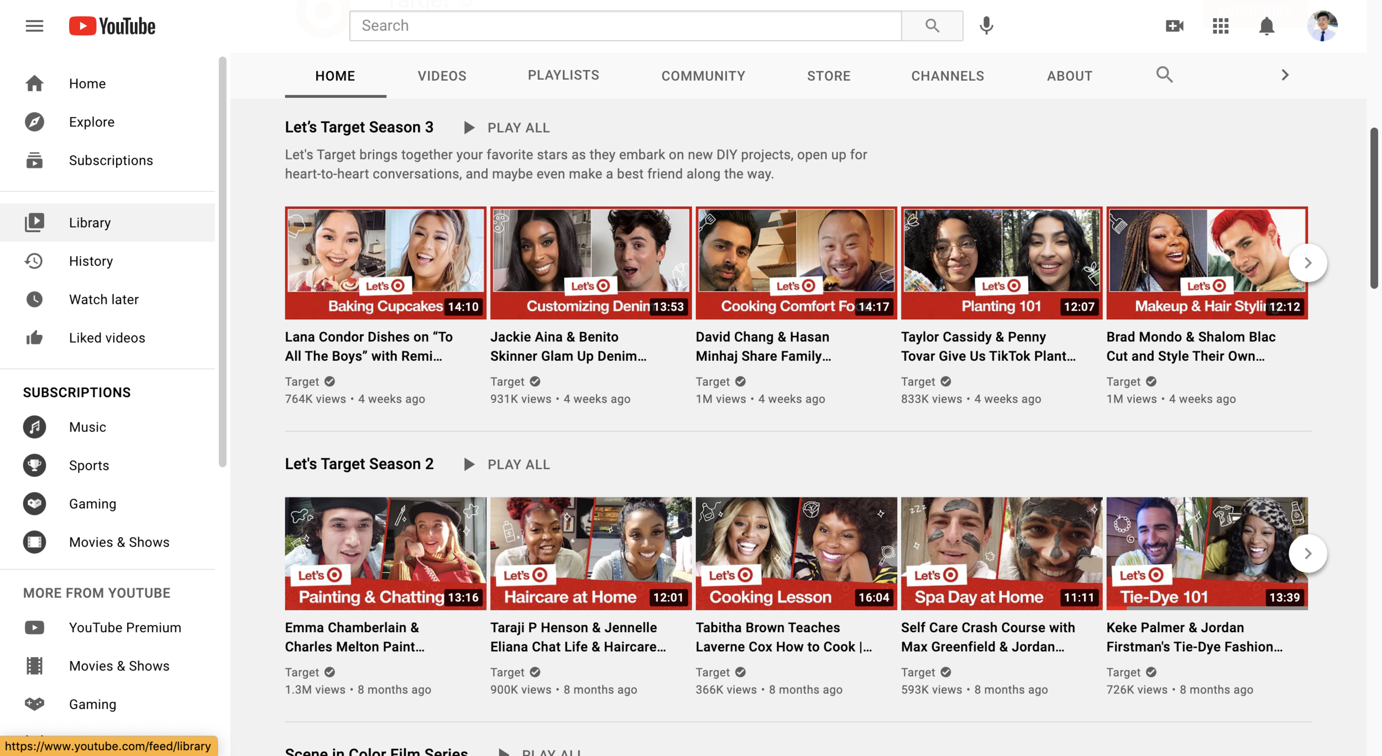This screenshot has height=756, width=1382.
Task: Open the account profile avatar
Action: (1322, 26)
